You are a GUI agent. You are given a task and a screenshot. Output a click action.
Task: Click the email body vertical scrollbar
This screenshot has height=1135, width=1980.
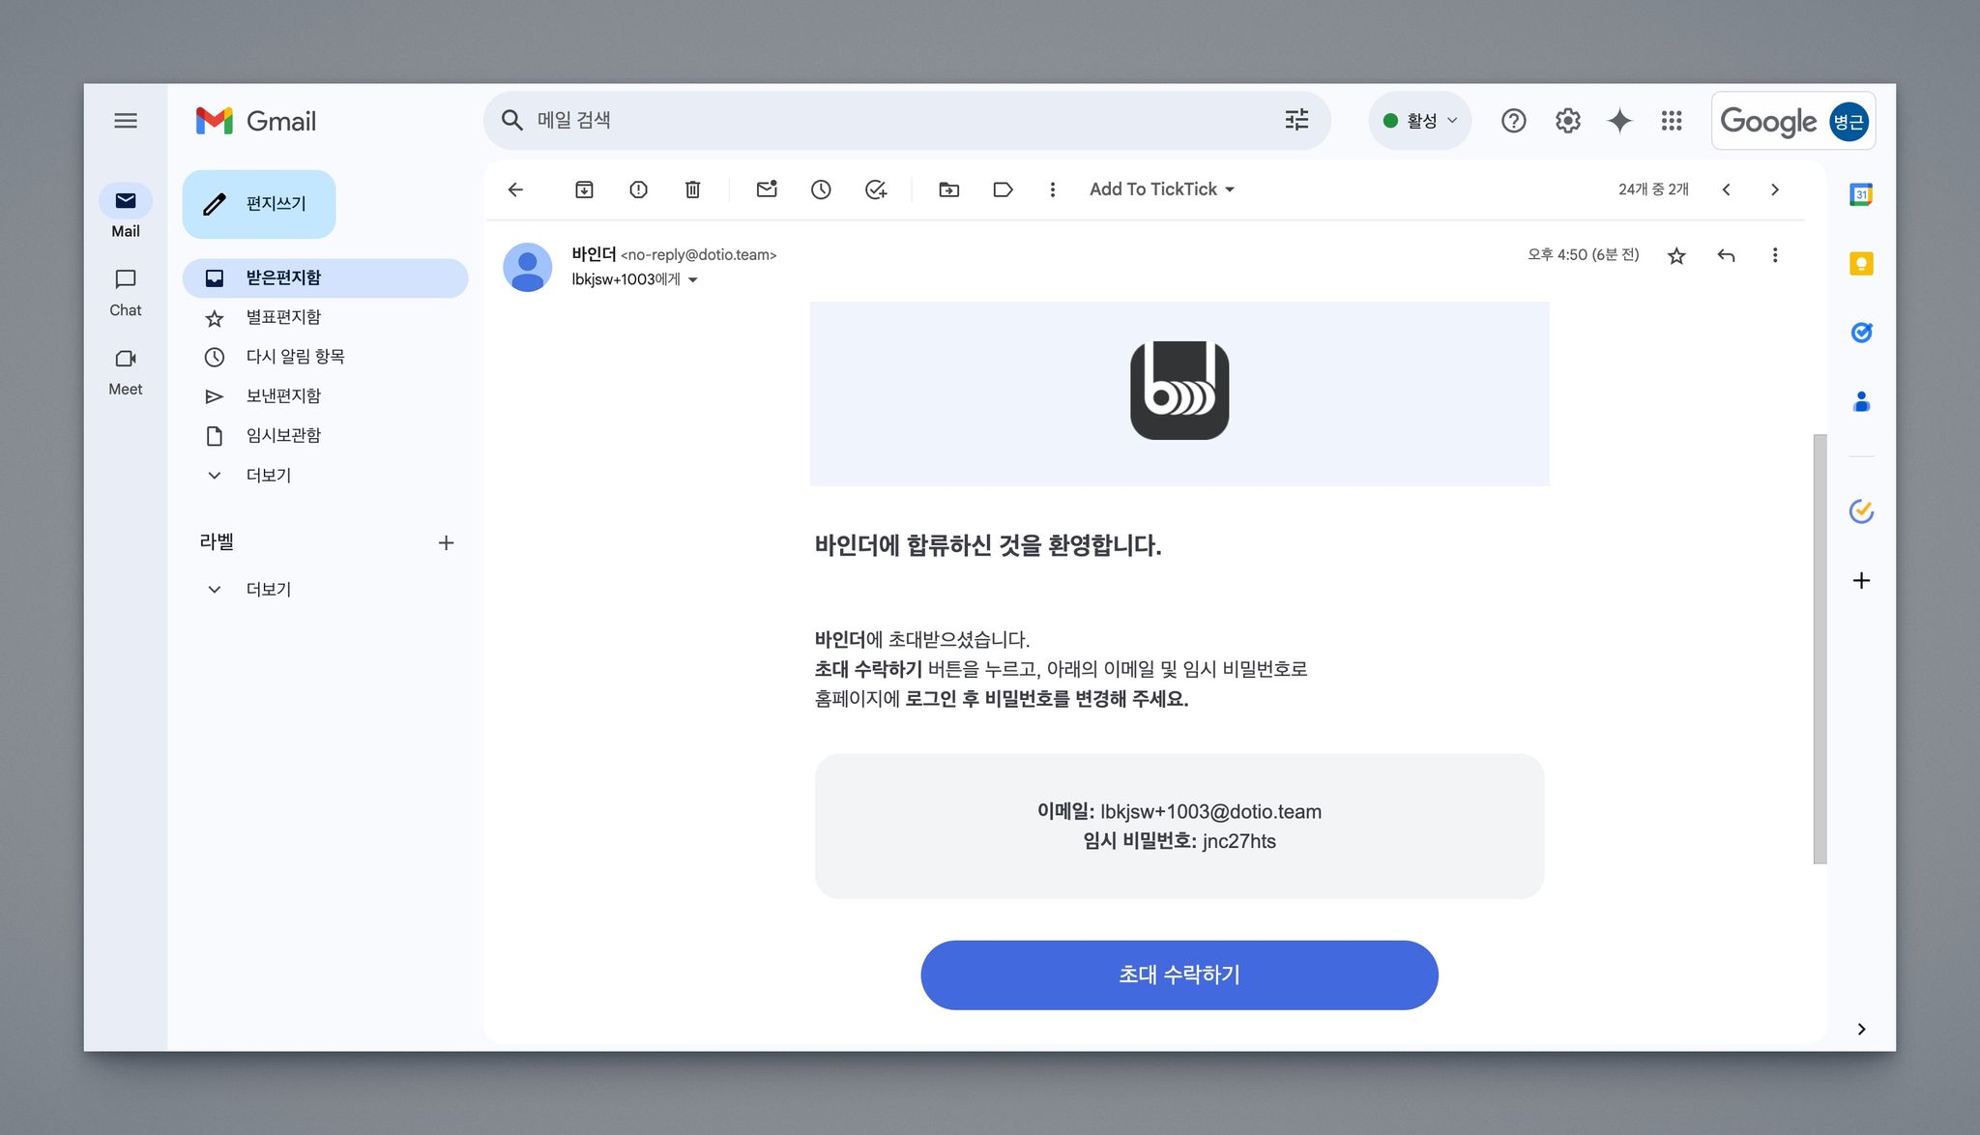point(1820,649)
